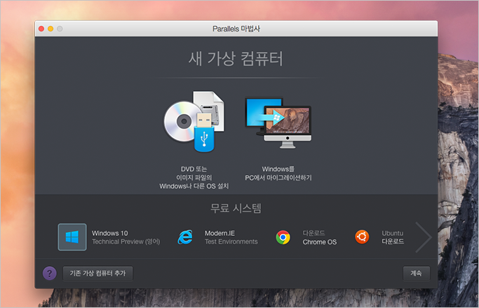The image size is (479, 308).
Task: Open help with the purple question mark
Action: point(50,273)
